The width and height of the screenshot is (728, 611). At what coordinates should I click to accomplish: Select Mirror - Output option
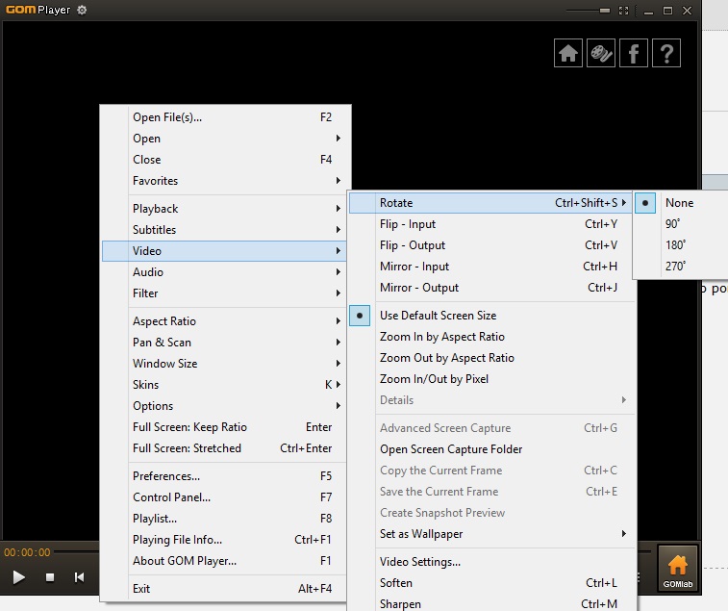click(491, 288)
